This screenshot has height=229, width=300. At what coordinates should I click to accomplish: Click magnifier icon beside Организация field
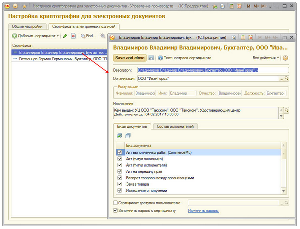tap(286, 78)
